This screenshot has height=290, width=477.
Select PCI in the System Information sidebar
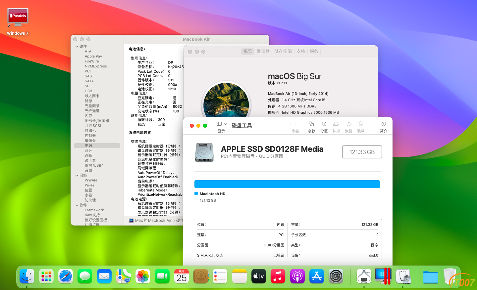coord(88,71)
